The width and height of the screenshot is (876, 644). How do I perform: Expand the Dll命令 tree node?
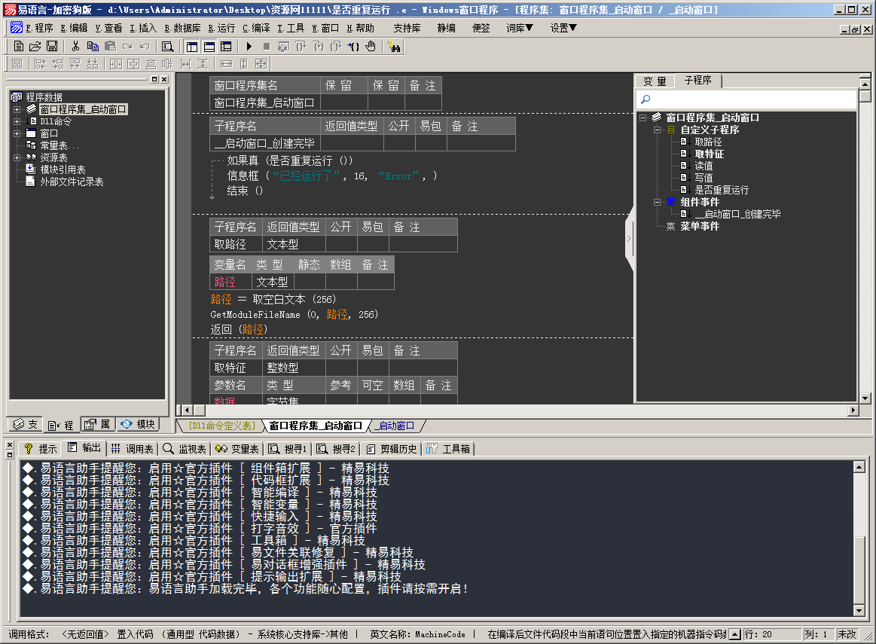(x=17, y=121)
